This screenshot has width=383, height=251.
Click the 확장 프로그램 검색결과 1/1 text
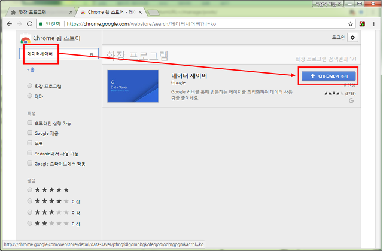326,59
